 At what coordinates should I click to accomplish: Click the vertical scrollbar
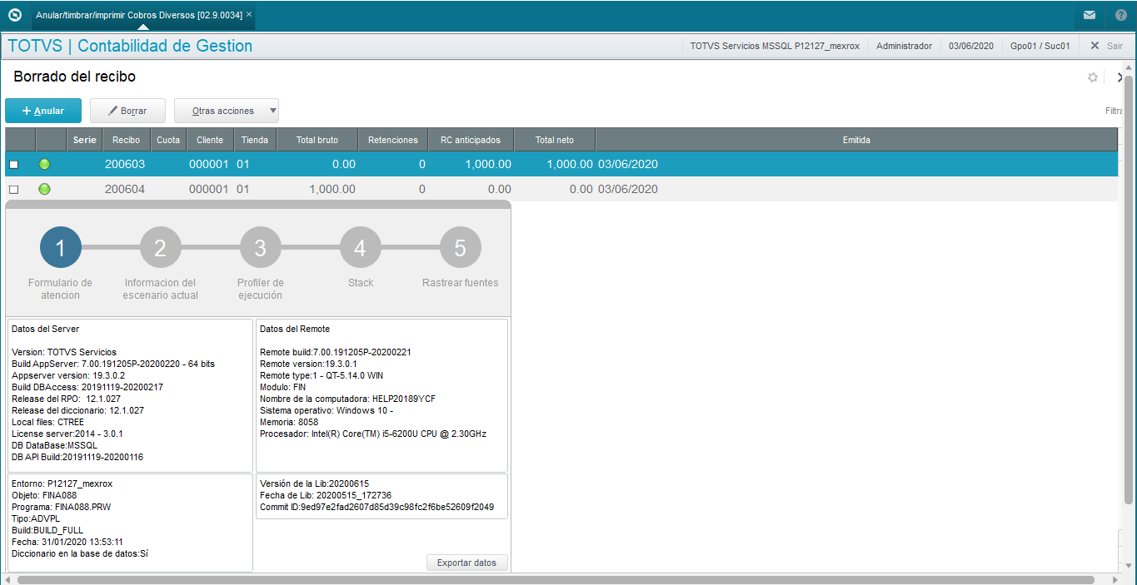click(1129, 289)
